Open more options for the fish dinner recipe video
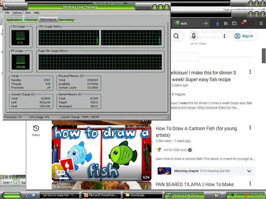The width and height of the screenshot is (266, 199). point(250,72)
